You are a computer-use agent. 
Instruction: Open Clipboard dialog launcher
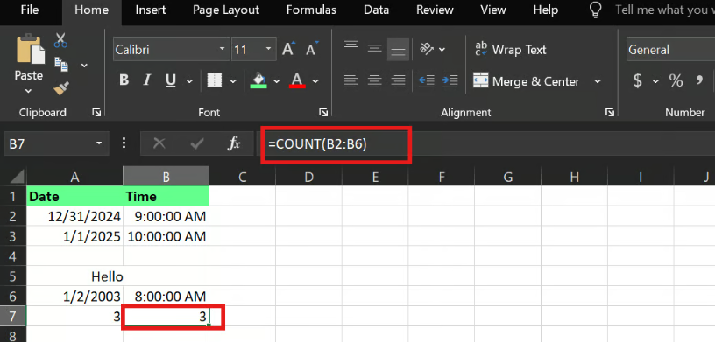96,112
